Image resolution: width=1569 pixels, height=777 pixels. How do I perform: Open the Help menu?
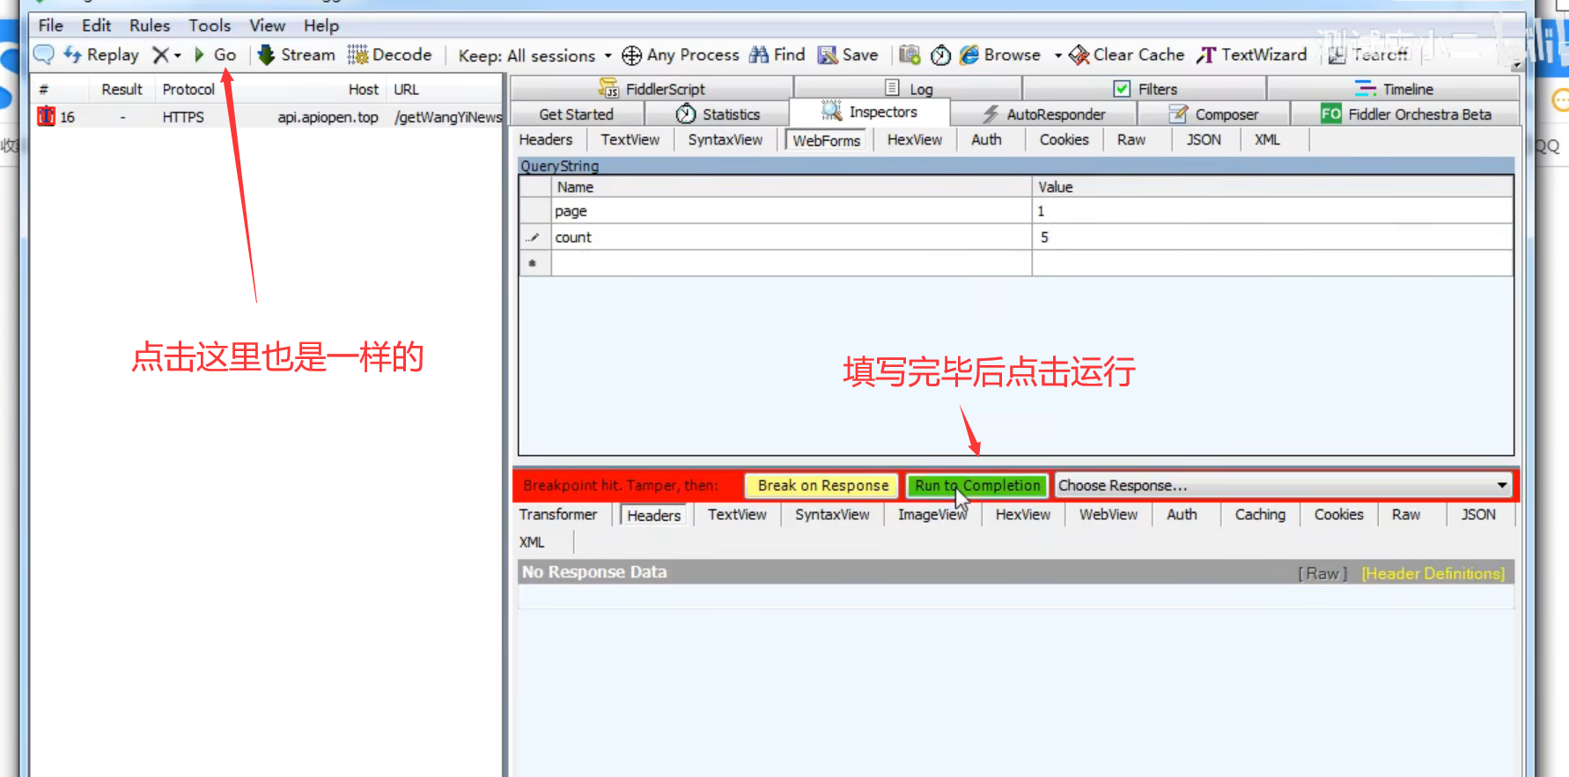pyautogui.click(x=321, y=26)
